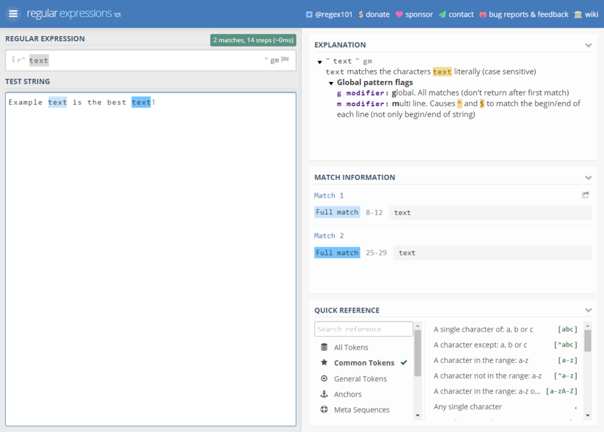Image resolution: width=604 pixels, height=432 pixels.
Task: Click the category list scroll down arrow
Action: (418, 415)
